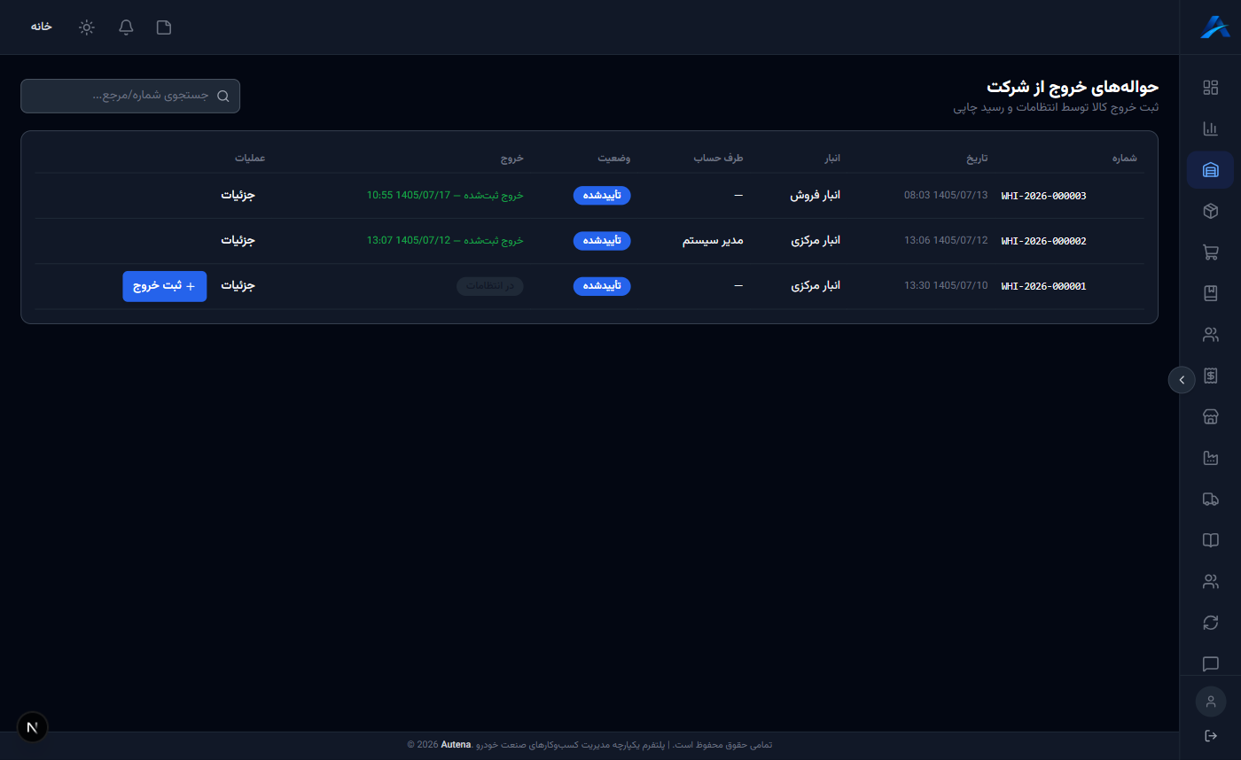The width and height of the screenshot is (1241, 760).
Task: Click the WHI-2026-000002 number cell
Action: pos(1043,241)
